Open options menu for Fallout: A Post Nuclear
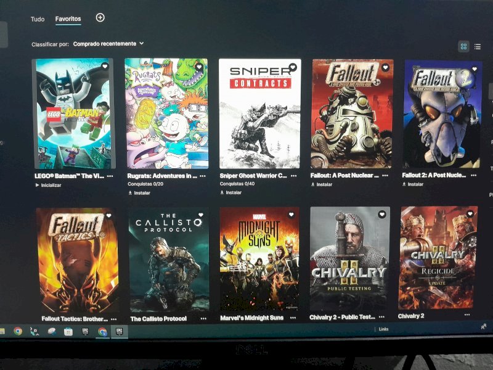493x370 pixels. (x=385, y=176)
